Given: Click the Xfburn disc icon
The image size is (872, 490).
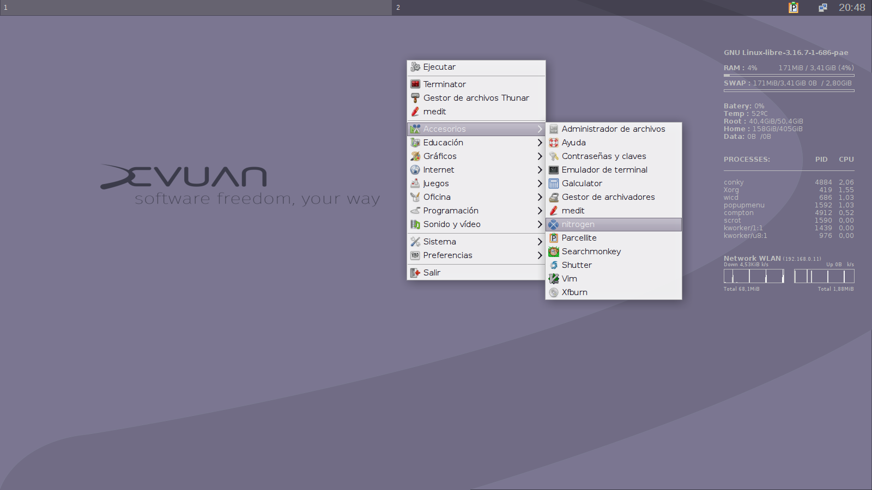Looking at the screenshot, I should click(554, 292).
